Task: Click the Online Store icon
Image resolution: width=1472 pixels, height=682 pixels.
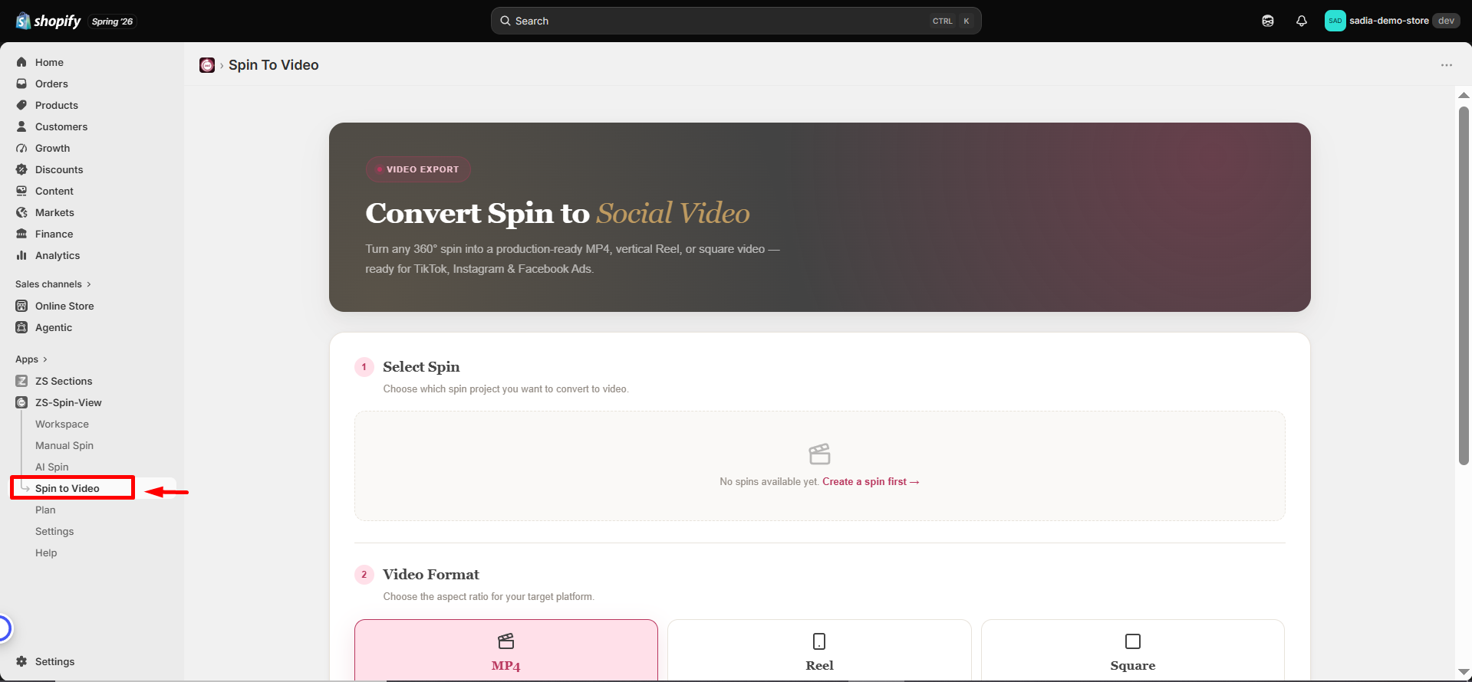Action: [21, 306]
